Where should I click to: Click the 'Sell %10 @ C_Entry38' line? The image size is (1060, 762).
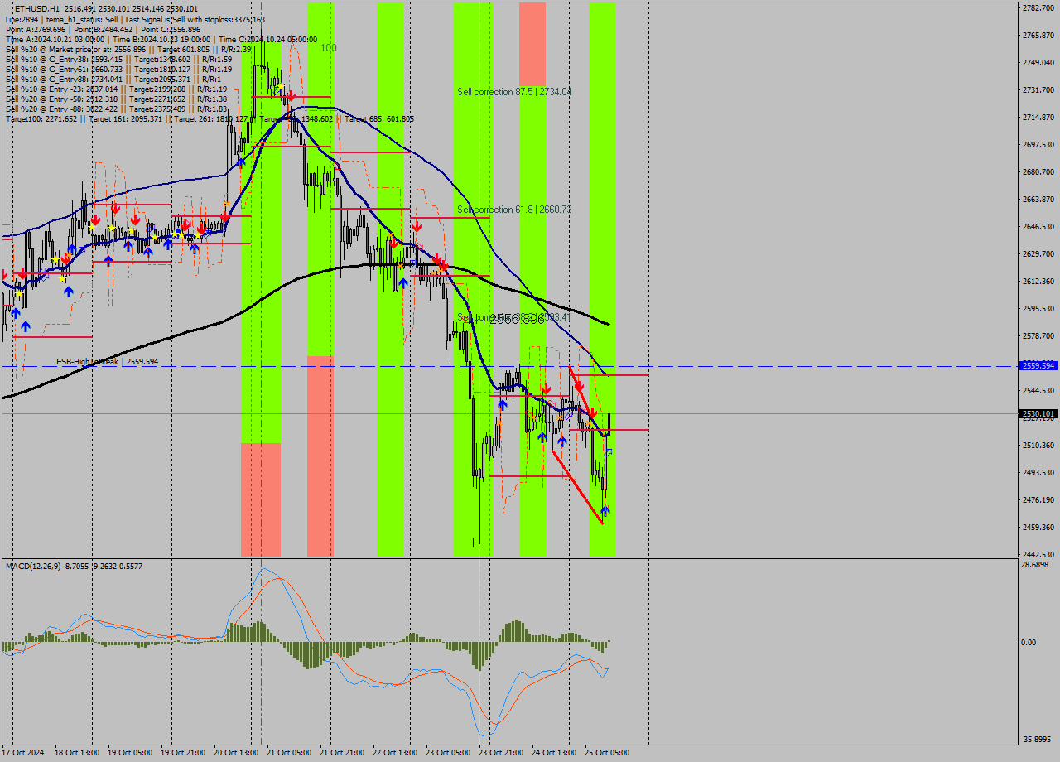coord(118,59)
